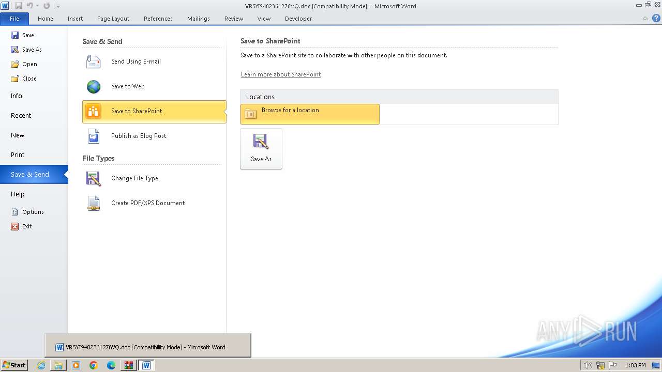Viewport: 662px width, 372px height.
Task: Open the File tab
Action: click(x=14, y=19)
